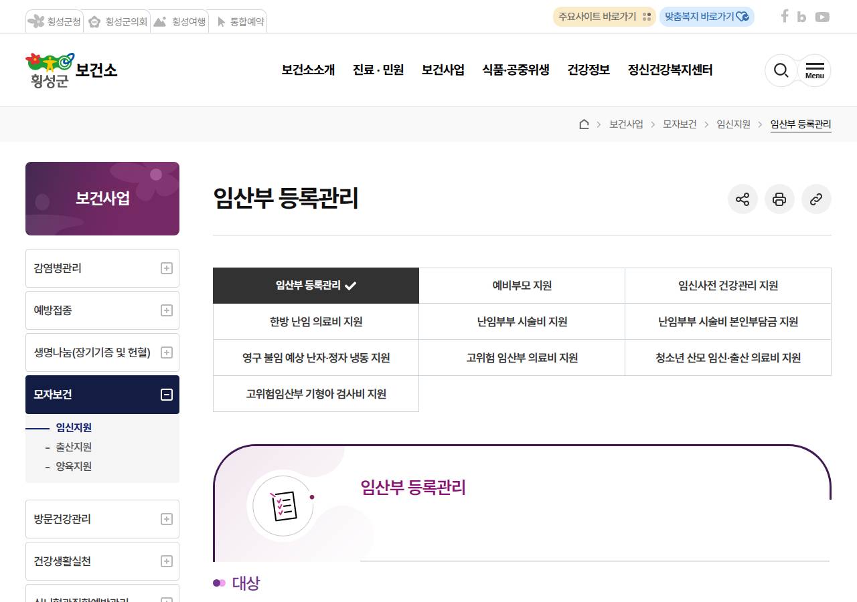Image resolution: width=857 pixels, height=602 pixels.
Task: Open the YouTube icon in header
Action: 822,17
